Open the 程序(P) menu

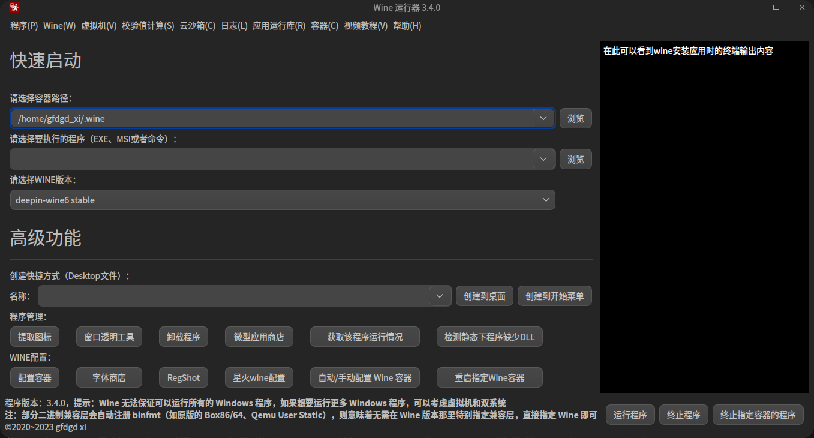(24, 26)
